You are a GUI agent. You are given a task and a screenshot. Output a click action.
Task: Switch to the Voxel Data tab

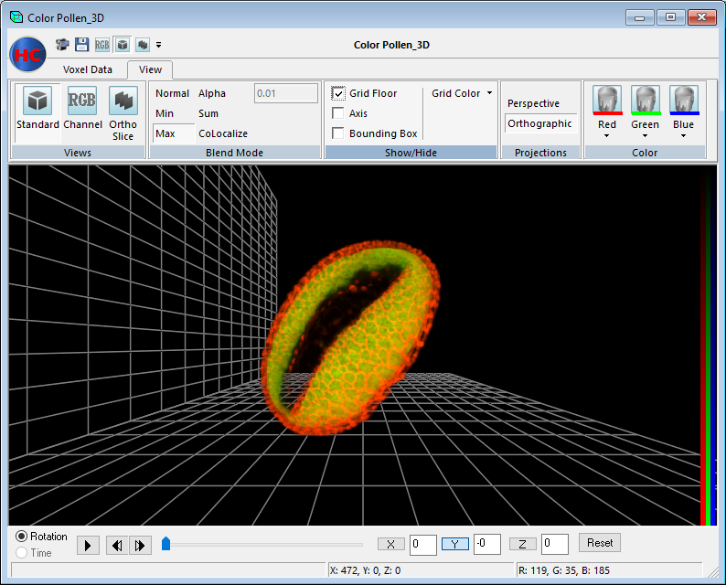88,69
